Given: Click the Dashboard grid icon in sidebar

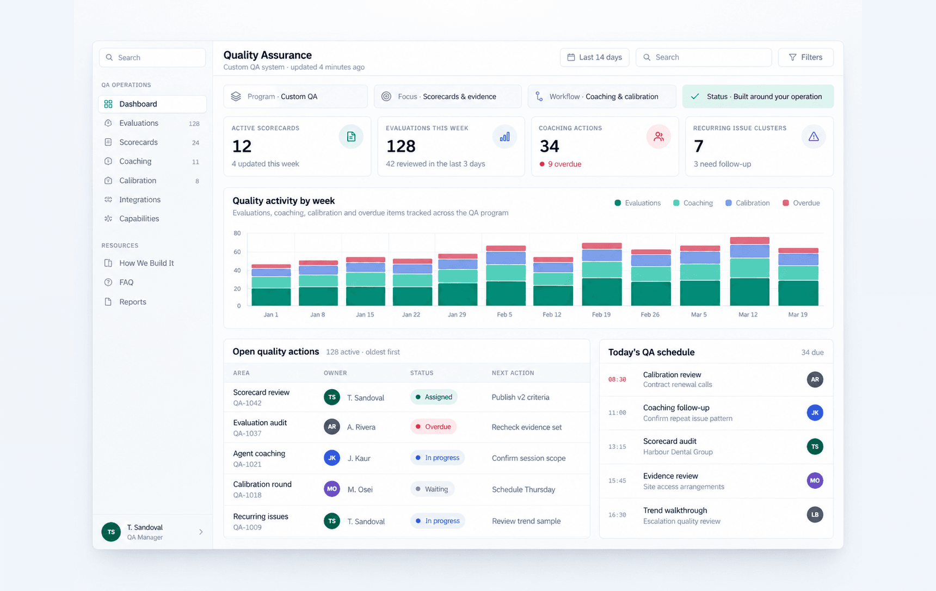Looking at the screenshot, I should pyautogui.click(x=108, y=104).
